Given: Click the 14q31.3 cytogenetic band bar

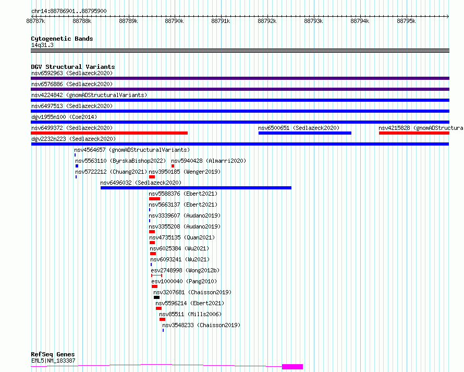Looking at the screenshot, I should point(240,51).
